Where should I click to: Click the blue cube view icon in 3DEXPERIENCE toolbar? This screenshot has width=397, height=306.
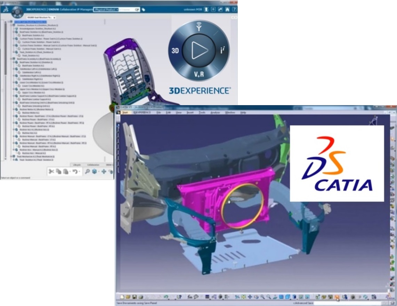coord(95,171)
